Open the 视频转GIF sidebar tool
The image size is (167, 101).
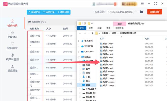pyautogui.click(x=12, y=46)
